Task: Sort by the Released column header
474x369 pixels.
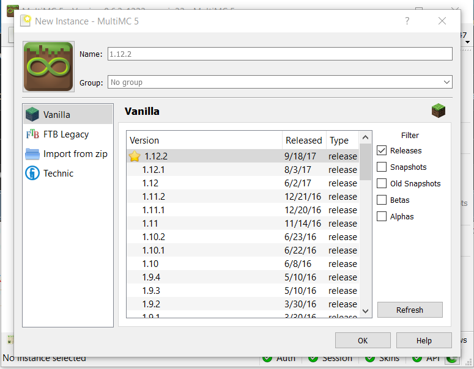Action: coord(304,140)
